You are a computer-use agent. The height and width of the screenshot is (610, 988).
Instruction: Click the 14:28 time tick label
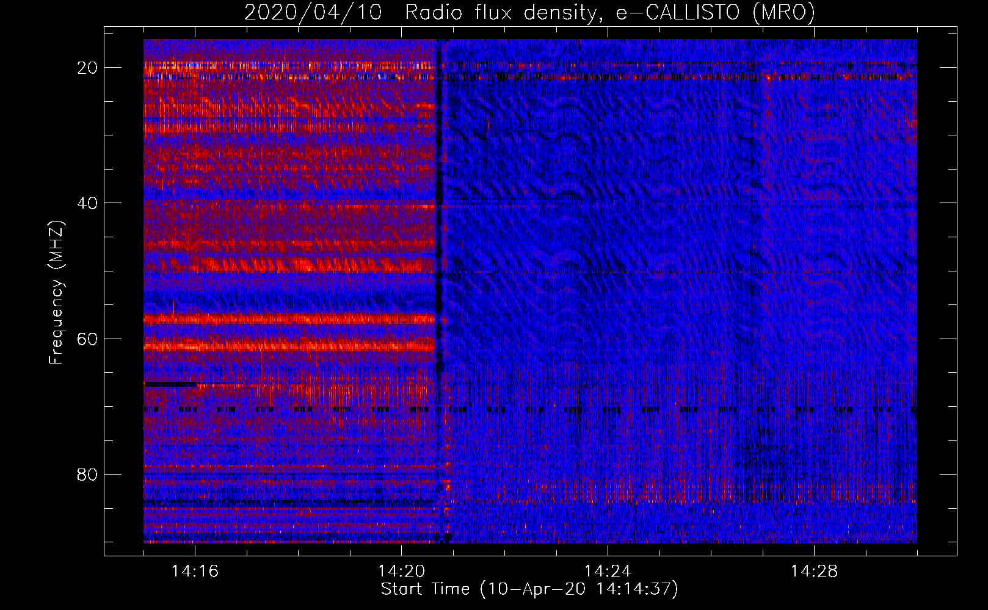[x=814, y=571]
